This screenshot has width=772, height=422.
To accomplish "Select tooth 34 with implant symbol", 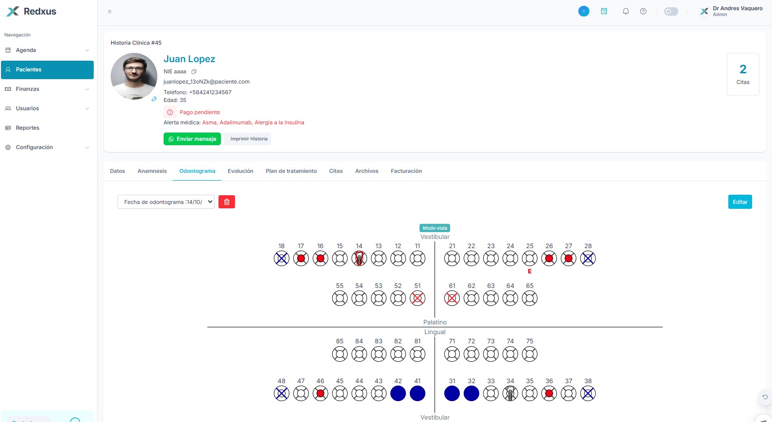I will 510,393.
